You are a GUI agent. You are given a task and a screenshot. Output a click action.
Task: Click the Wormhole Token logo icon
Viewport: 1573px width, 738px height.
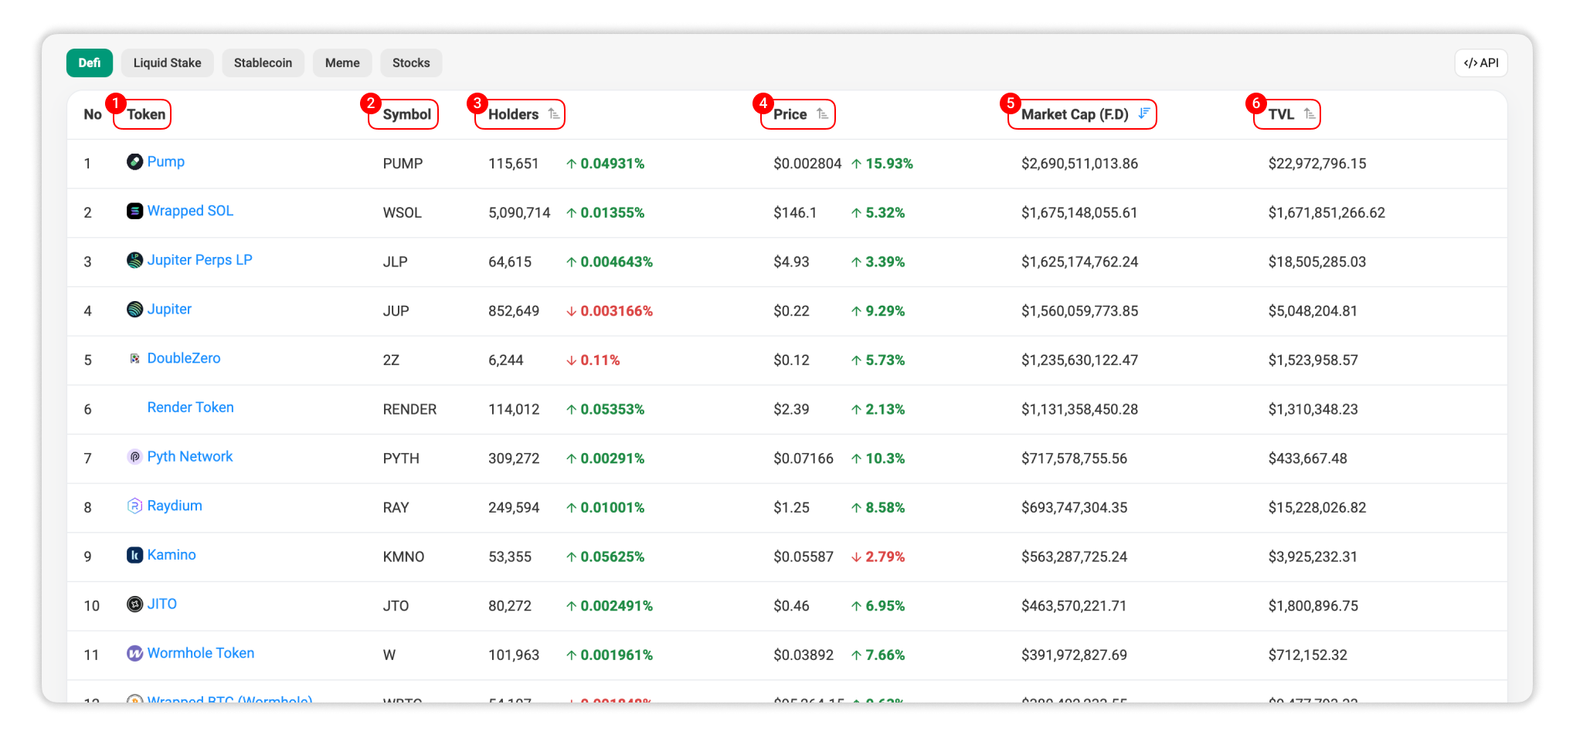134,654
